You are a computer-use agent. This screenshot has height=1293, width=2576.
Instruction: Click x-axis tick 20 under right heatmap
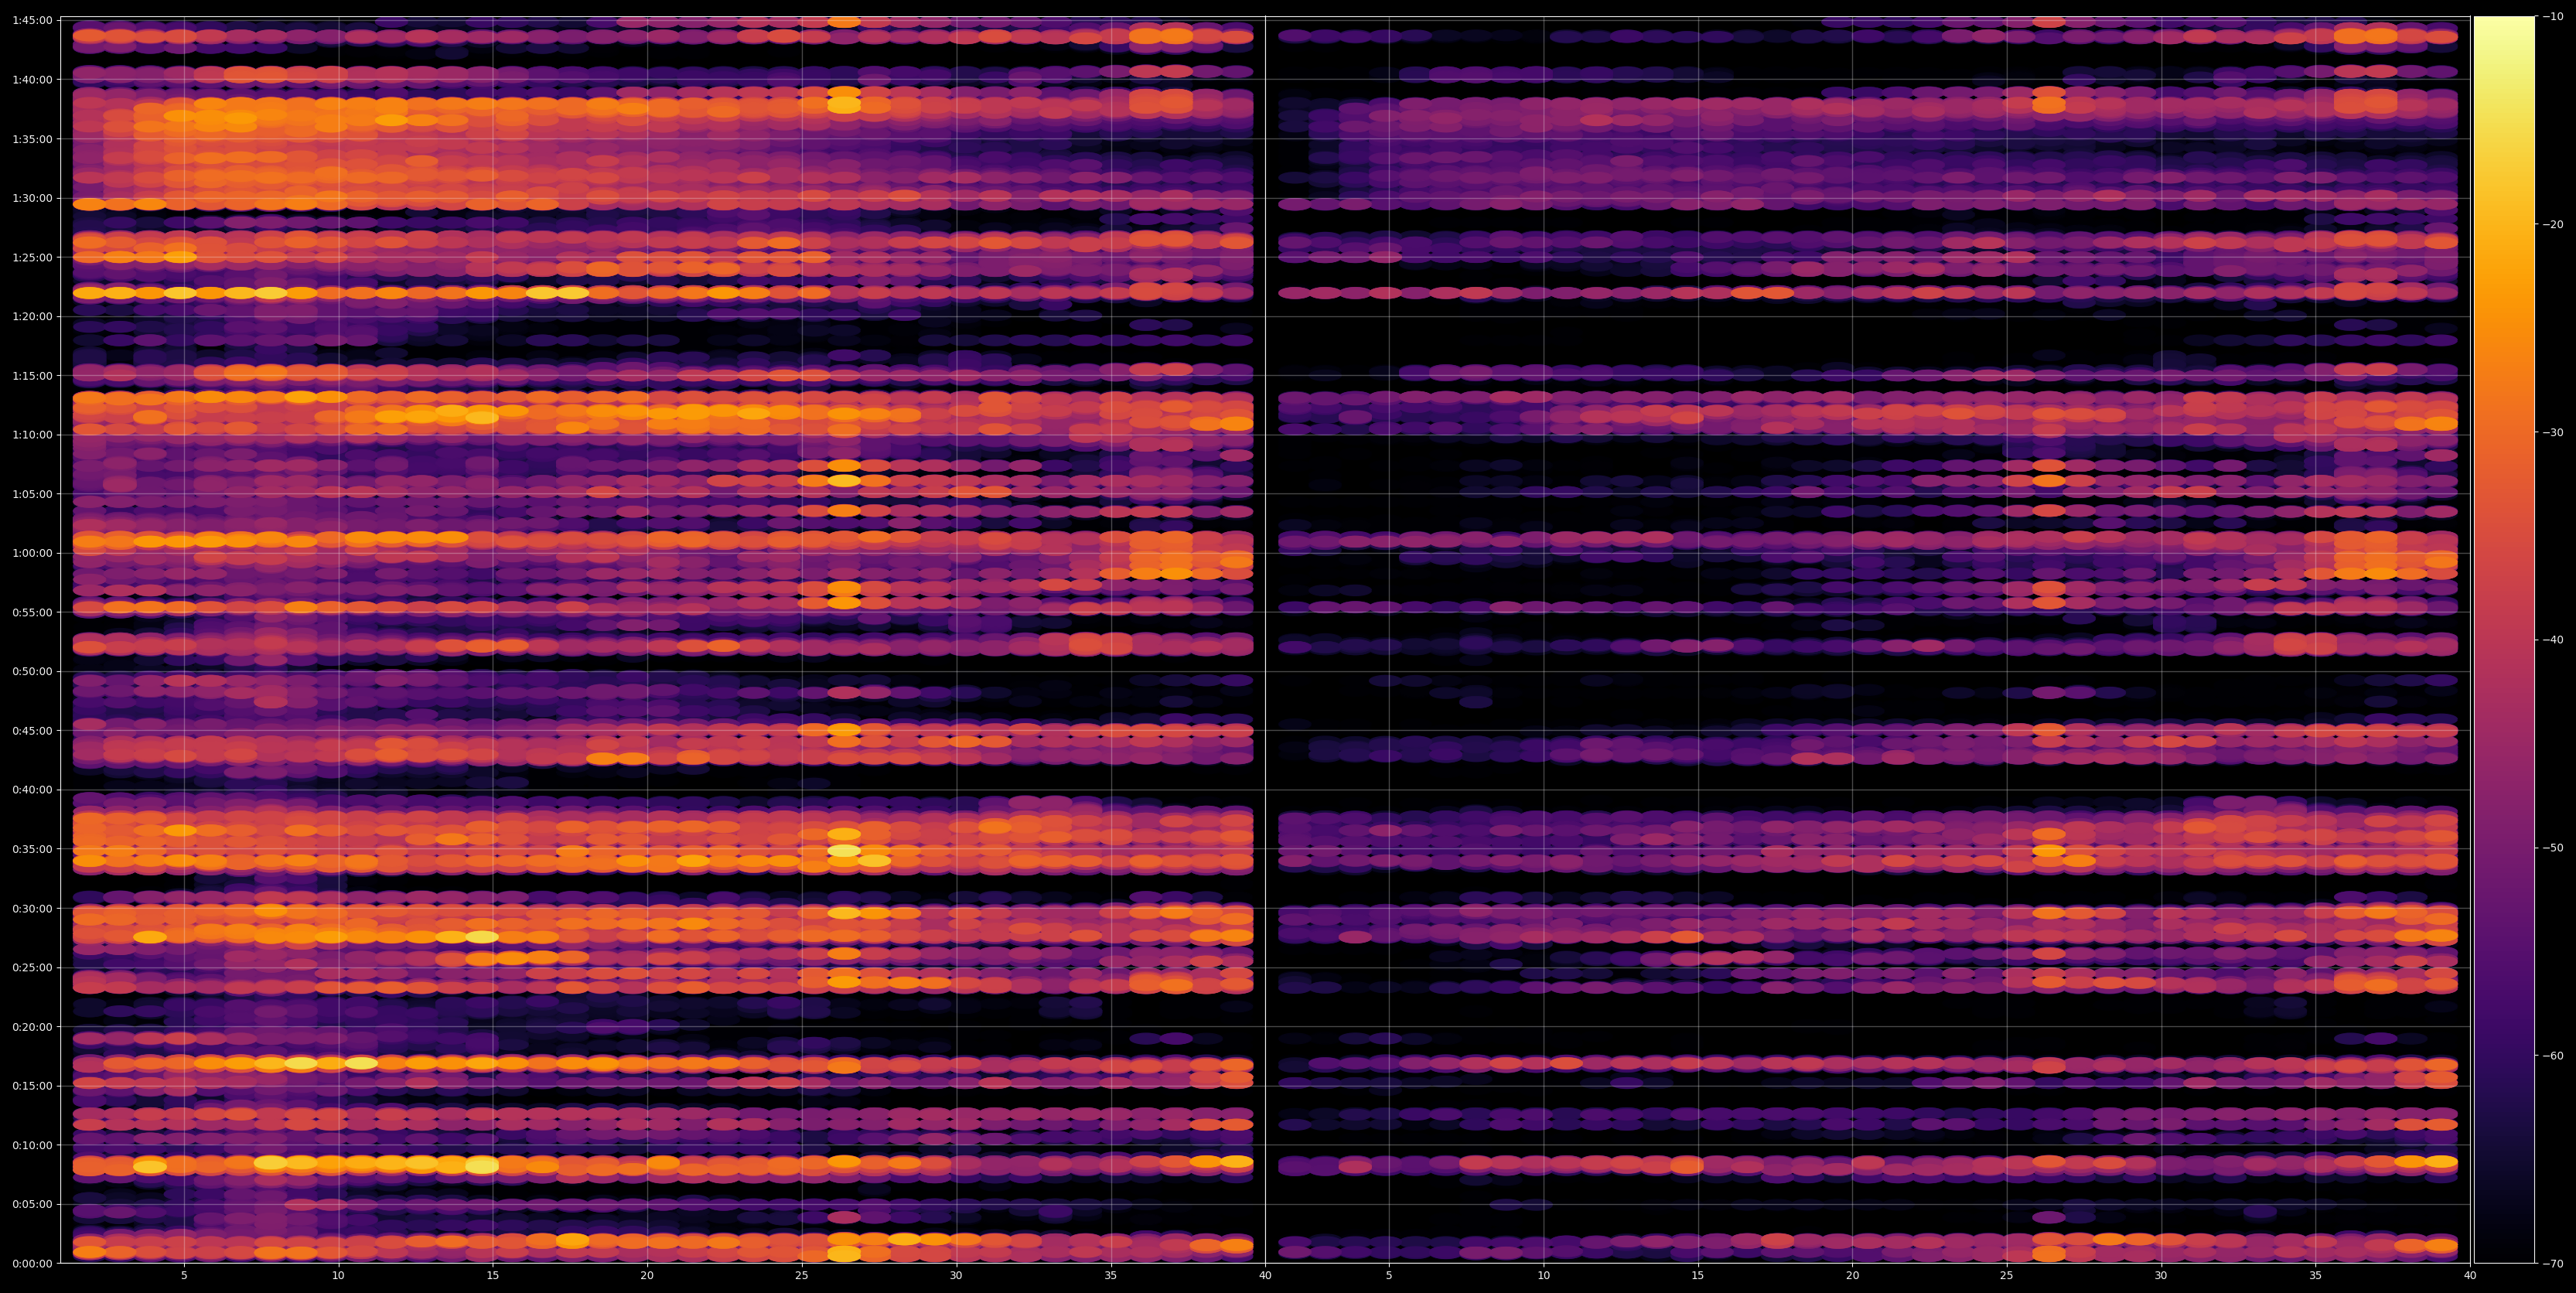(1853, 1275)
